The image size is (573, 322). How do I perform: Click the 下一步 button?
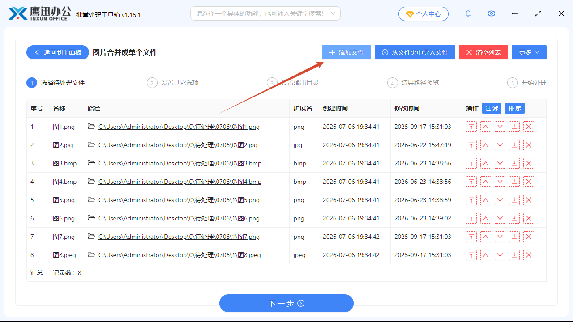coord(286,303)
